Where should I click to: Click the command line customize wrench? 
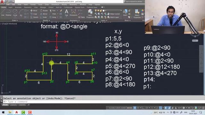click(x=1, y=102)
